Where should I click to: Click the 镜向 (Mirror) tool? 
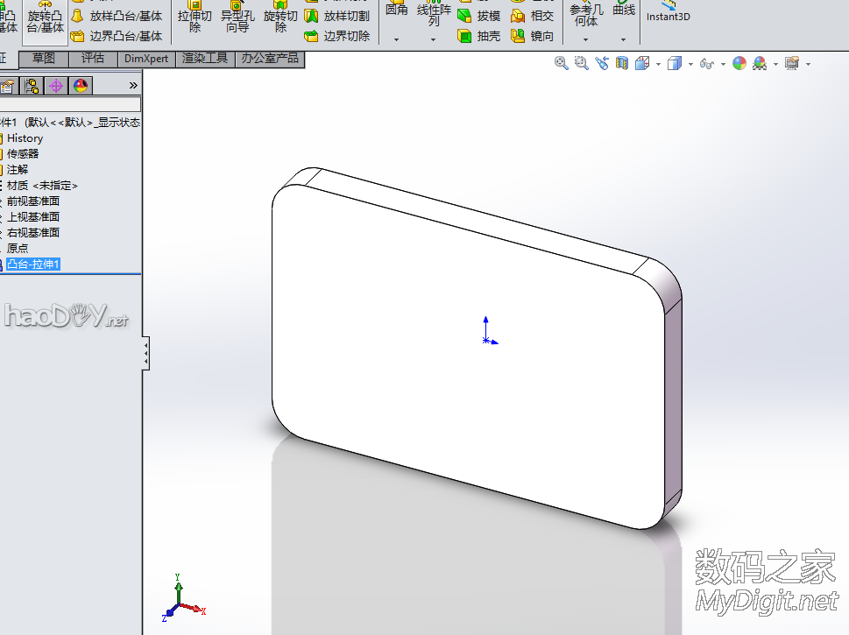pyautogui.click(x=532, y=36)
